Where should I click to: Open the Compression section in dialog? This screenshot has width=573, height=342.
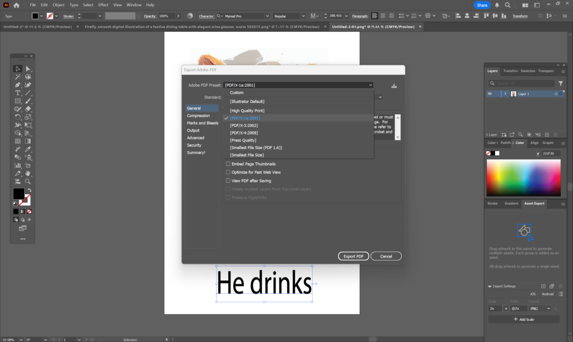[x=199, y=115]
